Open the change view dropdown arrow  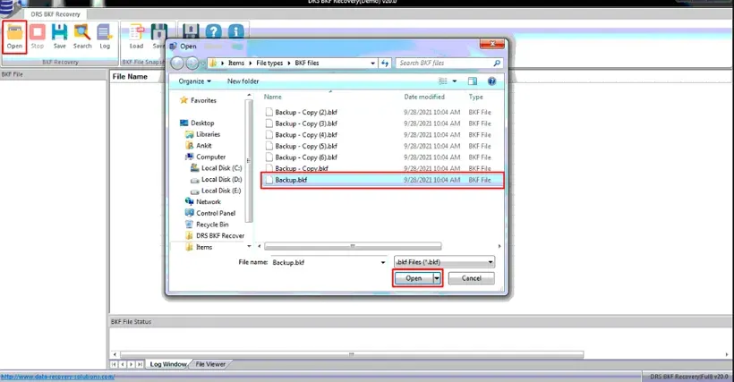(455, 81)
